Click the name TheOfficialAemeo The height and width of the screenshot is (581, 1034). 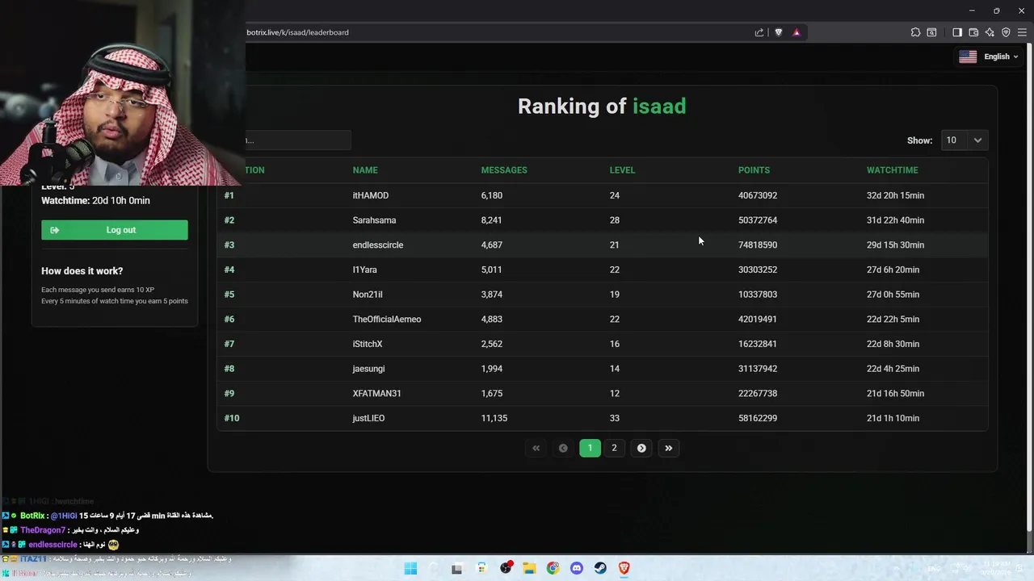(x=387, y=319)
